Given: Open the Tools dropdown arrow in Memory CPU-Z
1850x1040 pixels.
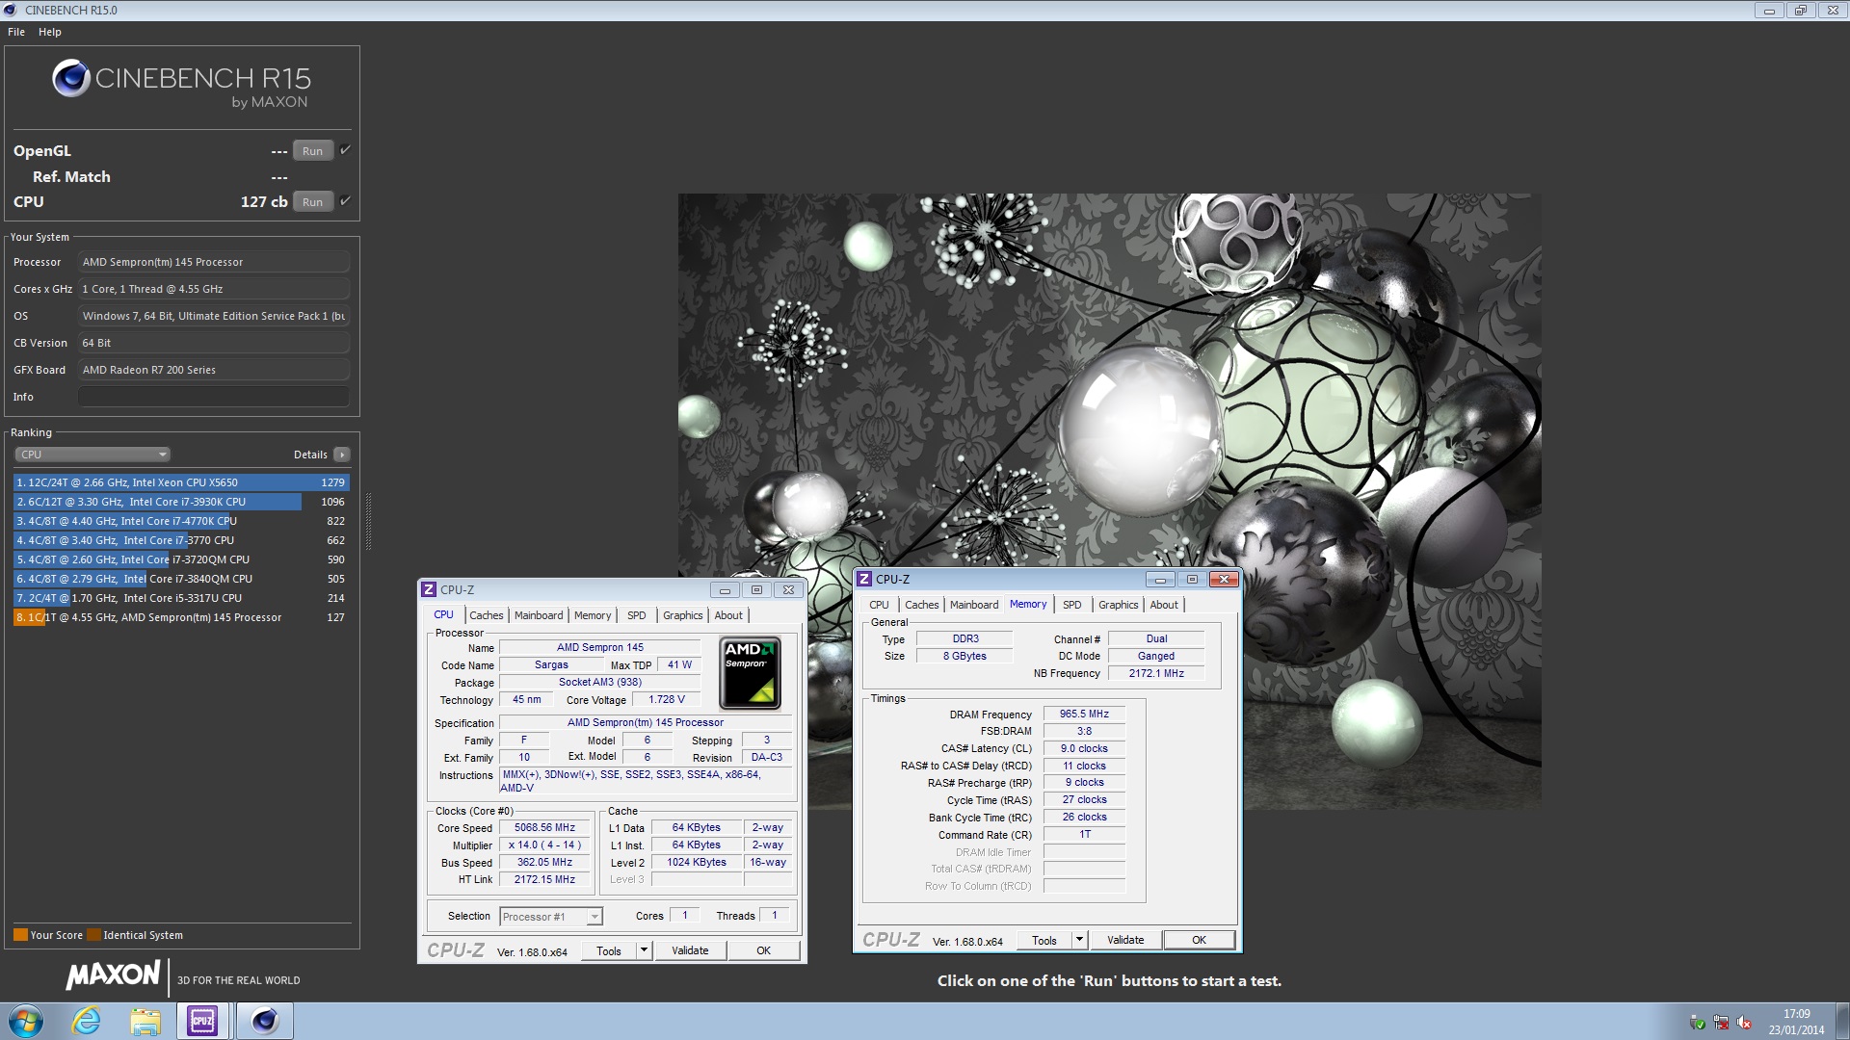Looking at the screenshot, I should [x=1079, y=940].
